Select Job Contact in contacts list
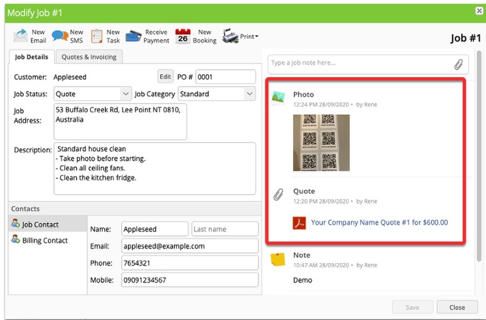Image resolution: width=486 pixels, height=320 pixels. (48, 224)
